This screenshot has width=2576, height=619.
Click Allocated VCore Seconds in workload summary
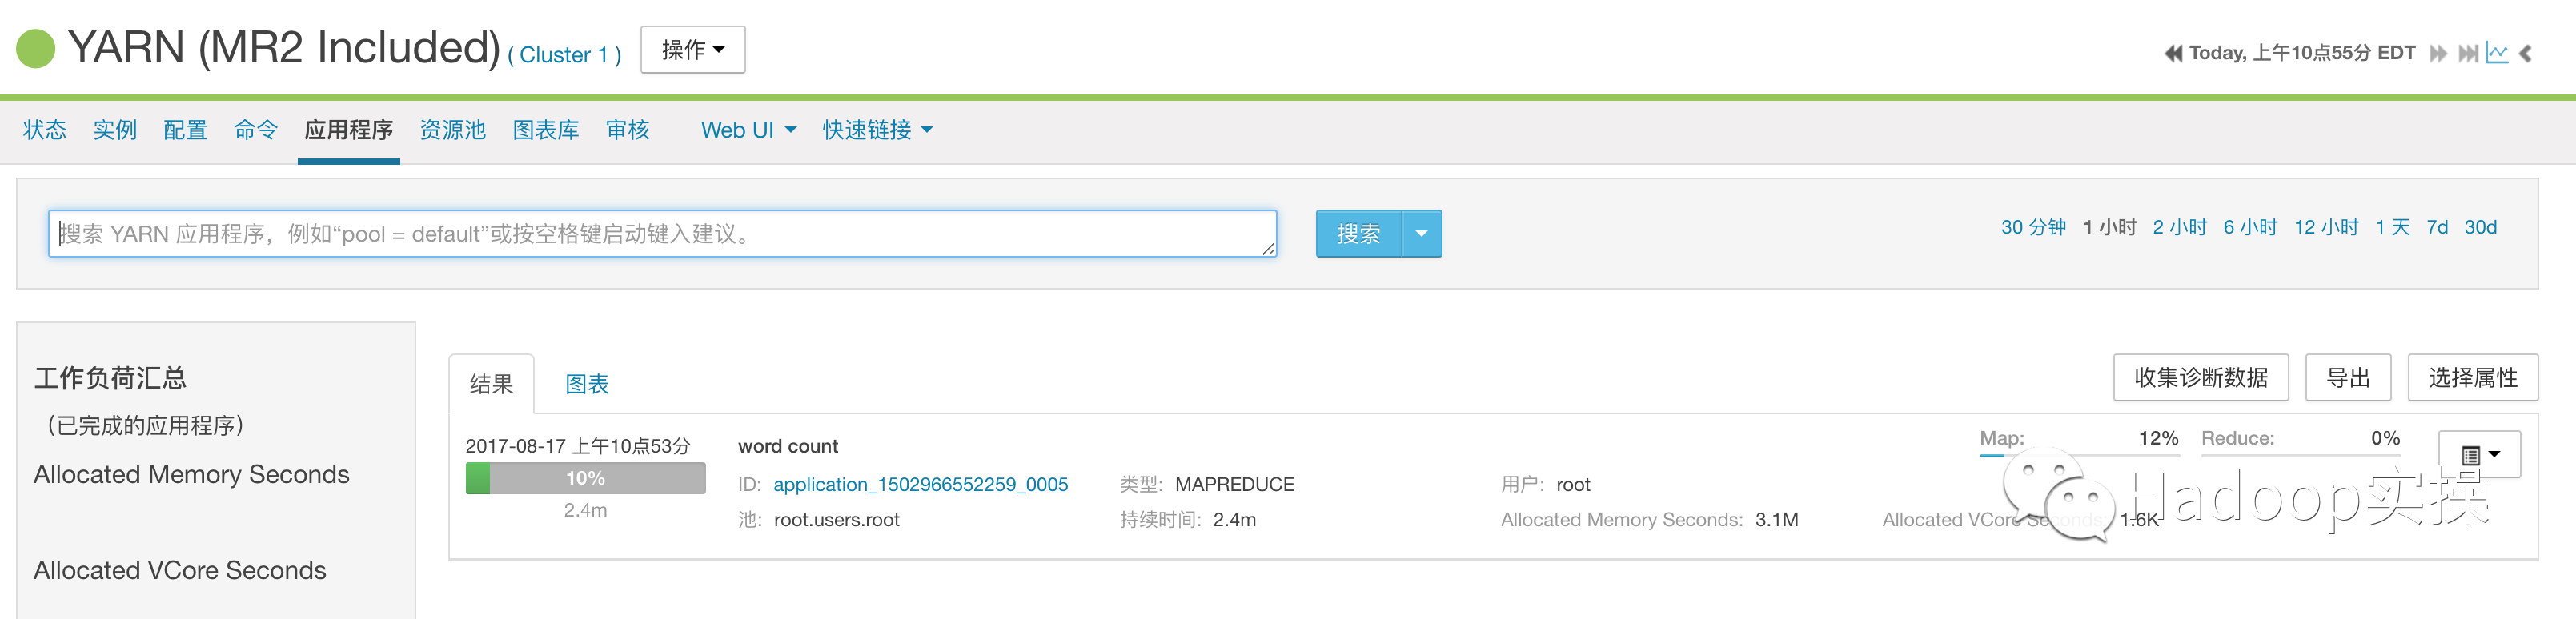[180, 570]
